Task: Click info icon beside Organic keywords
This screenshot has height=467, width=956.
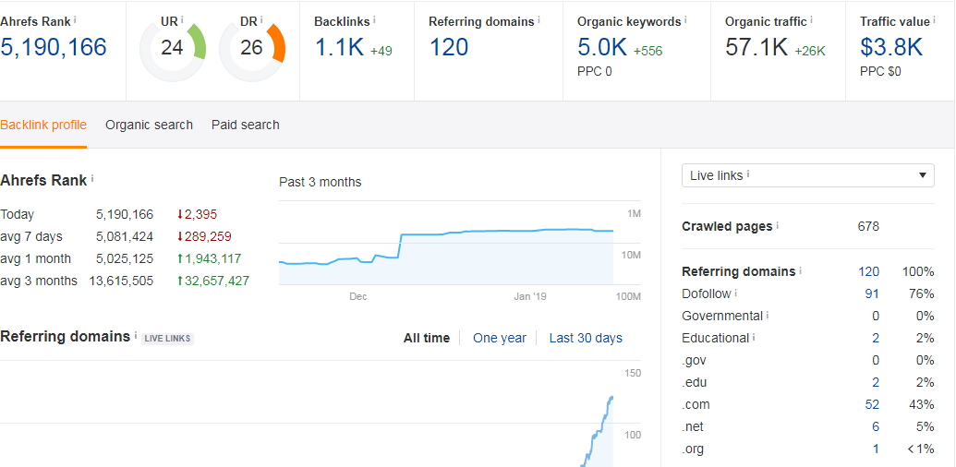Action: [x=686, y=19]
